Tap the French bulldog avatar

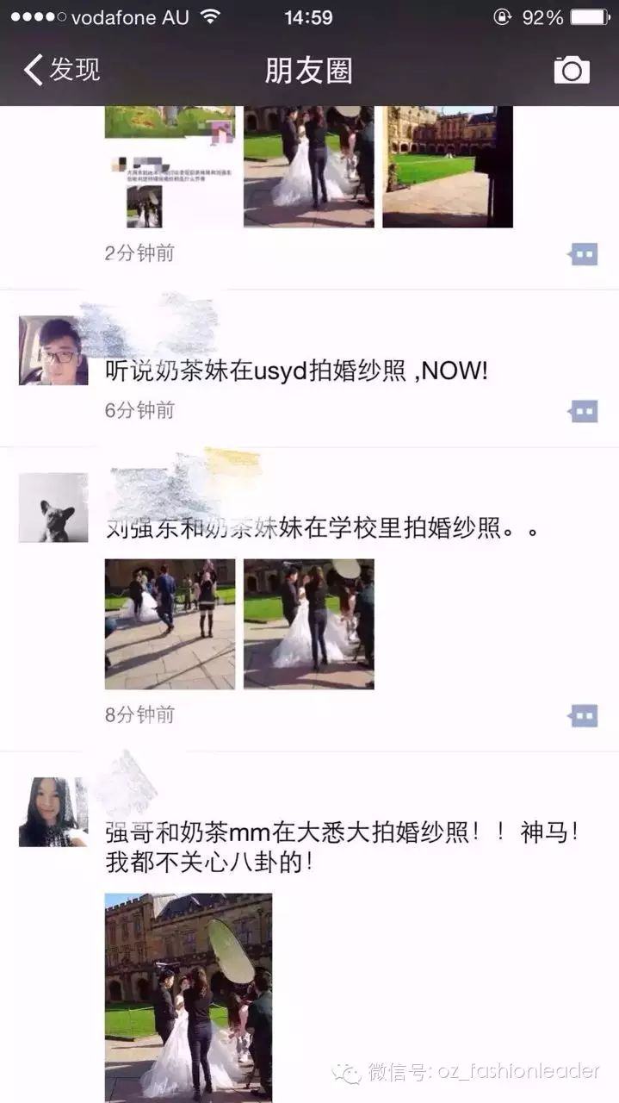53,508
